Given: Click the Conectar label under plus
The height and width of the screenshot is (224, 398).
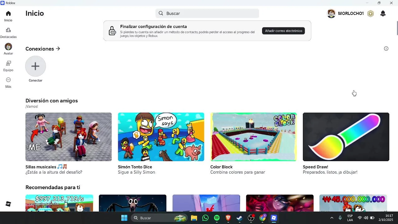Looking at the screenshot, I should [35, 81].
